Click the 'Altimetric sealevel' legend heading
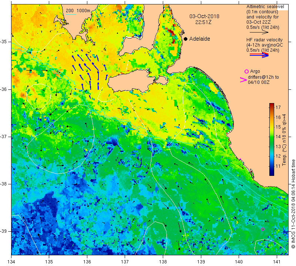 pos(265,7)
